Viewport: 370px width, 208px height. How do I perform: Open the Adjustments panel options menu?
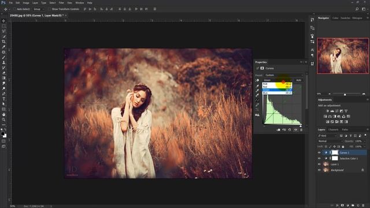click(368, 100)
